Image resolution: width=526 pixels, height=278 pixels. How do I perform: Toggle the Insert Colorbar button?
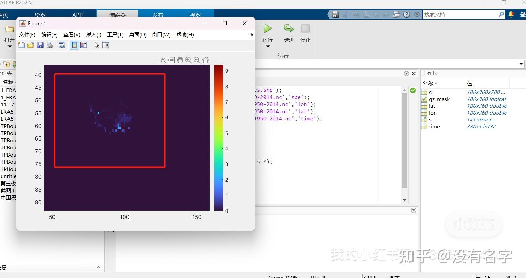pos(74,45)
